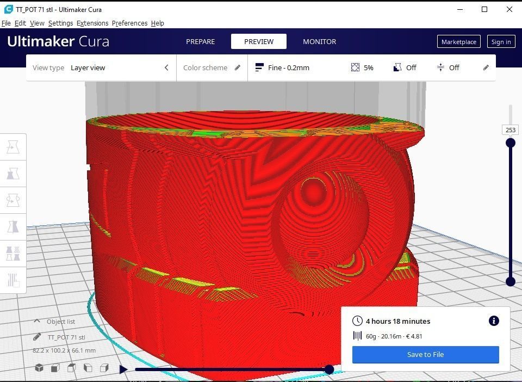The height and width of the screenshot is (382, 522).
Task: Open the Marketplace
Action: click(458, 42)
